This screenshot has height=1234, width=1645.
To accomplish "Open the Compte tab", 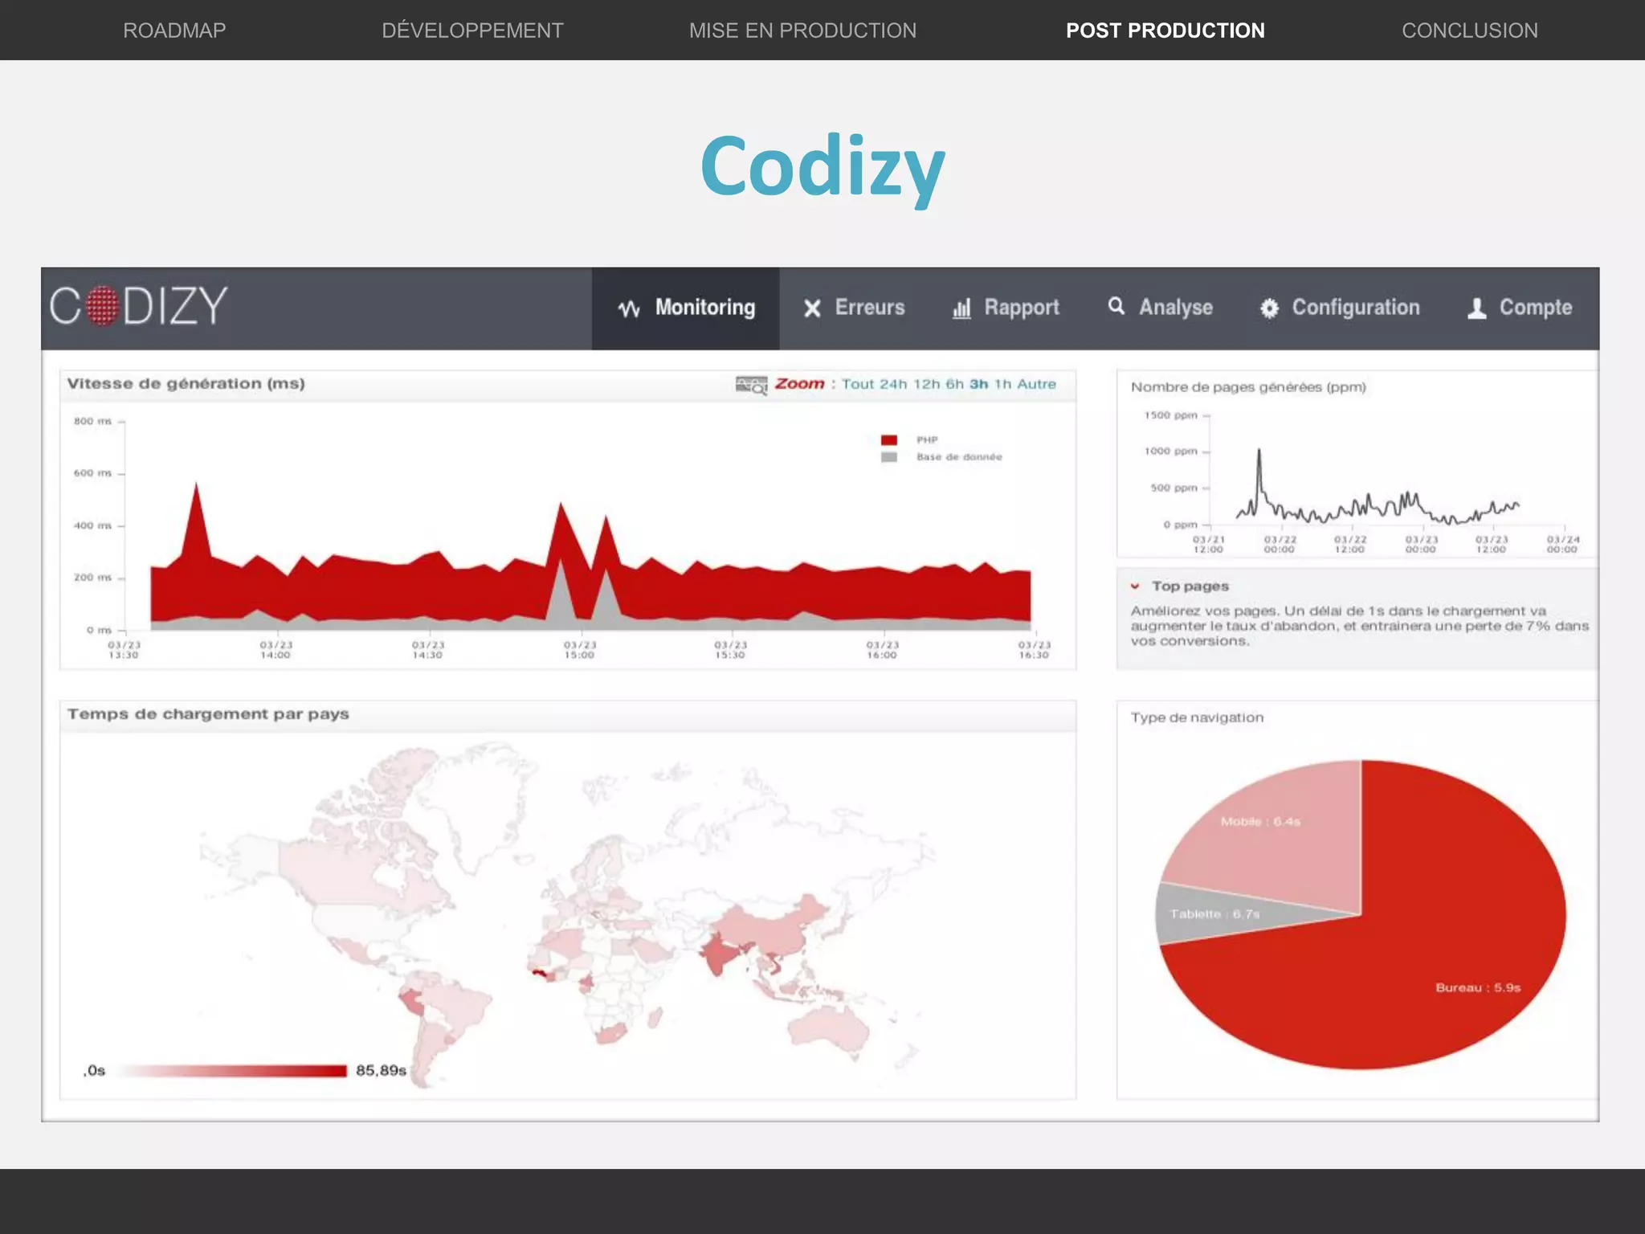I will pyautogui.click(x=1519, y=308).
